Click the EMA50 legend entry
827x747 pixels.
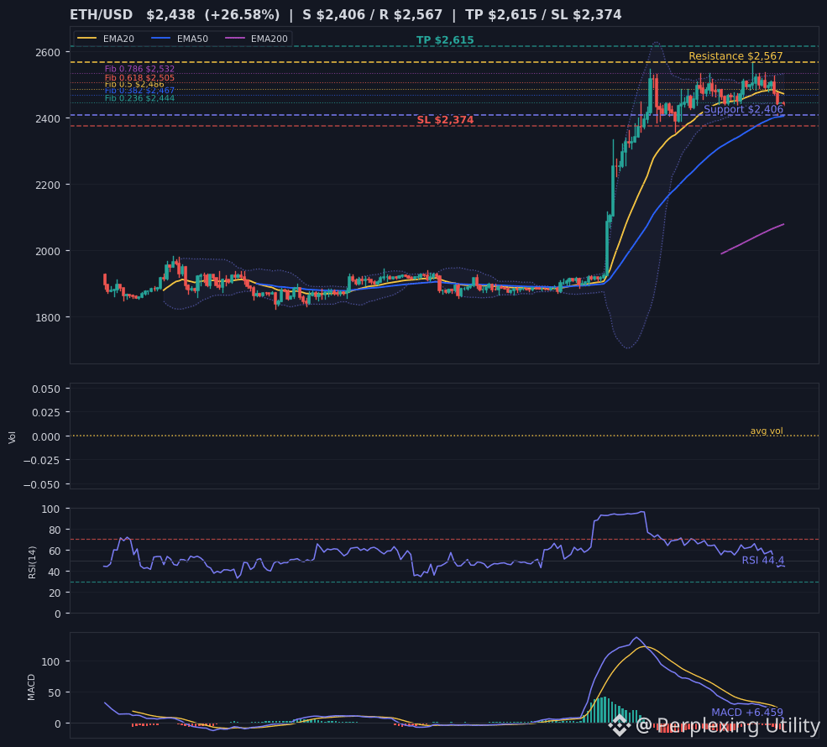pyautogui.click(x=180, y=39)
